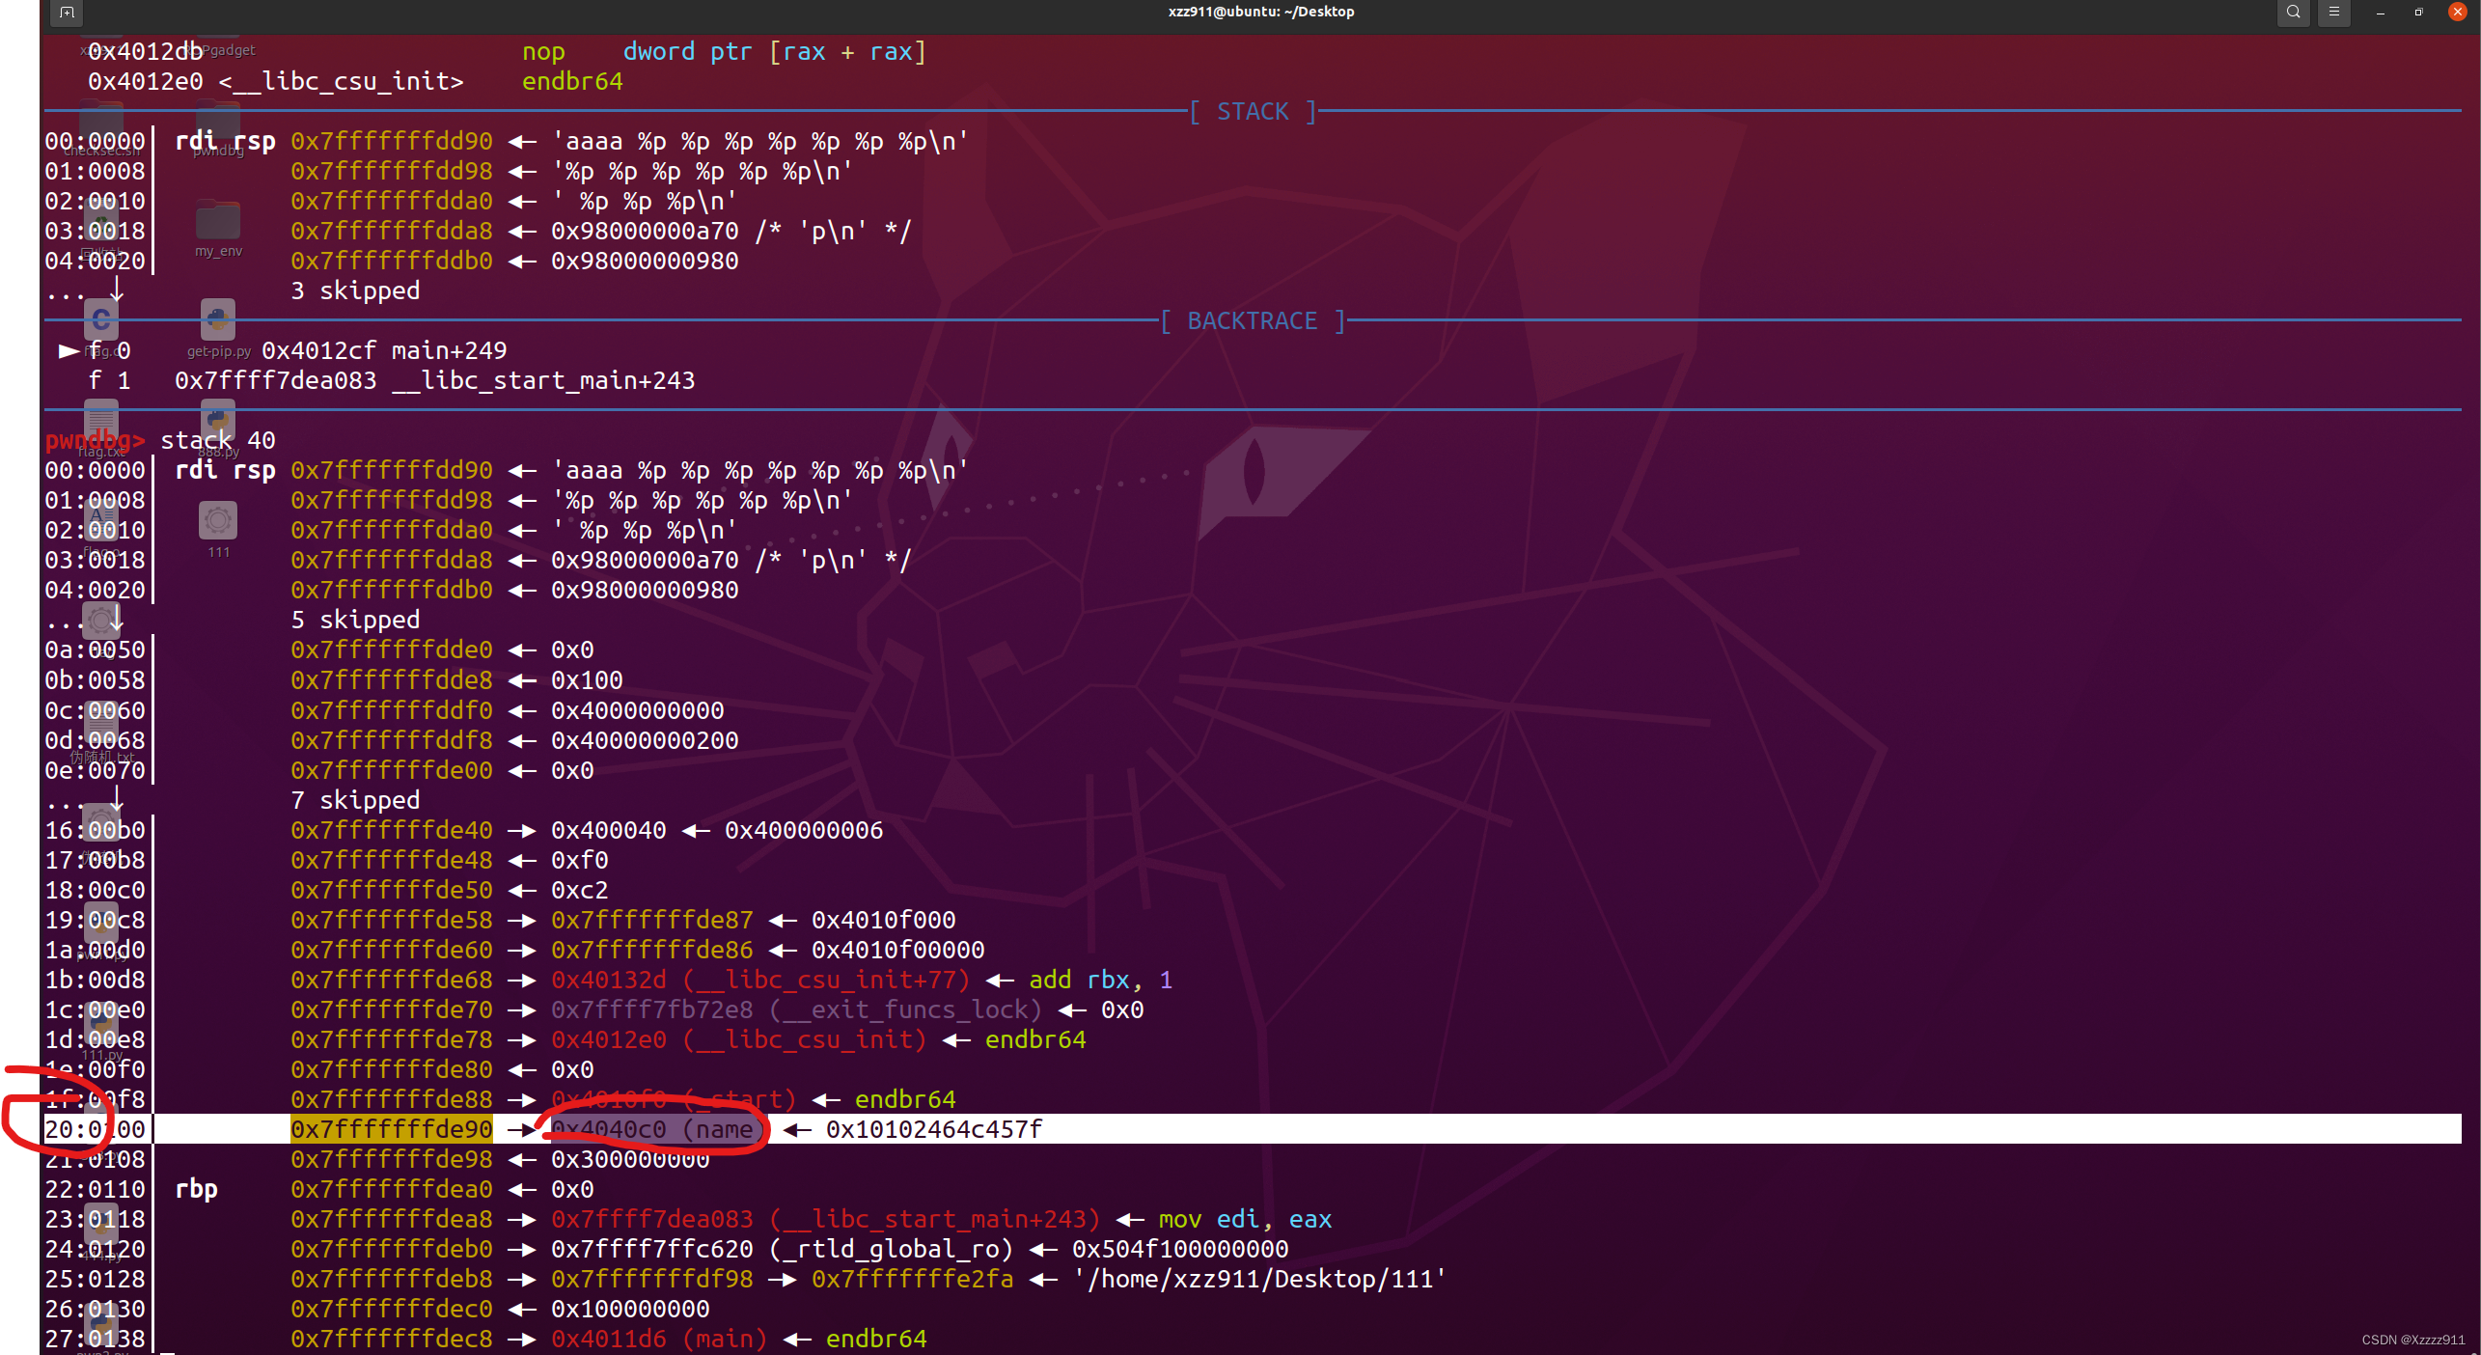Click the highlighted address 0x7fffffffde90
Viewport: 2481px width, 1355px height.
392,1129
